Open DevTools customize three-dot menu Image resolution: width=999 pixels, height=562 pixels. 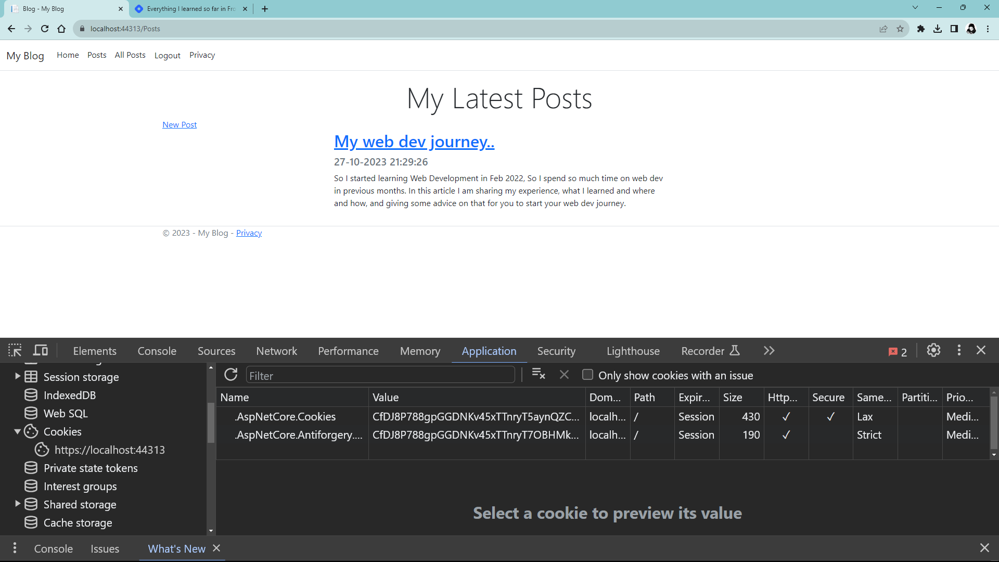pyautogui.click(x=959, y=350)
